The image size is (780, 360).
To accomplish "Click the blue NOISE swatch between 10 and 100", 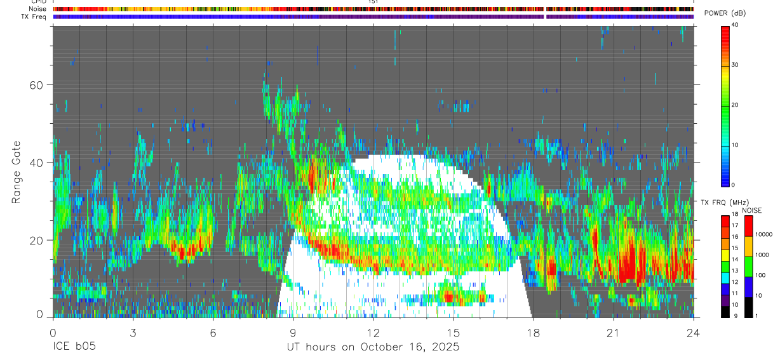I will pyautogui.click(x=749, y=287).
